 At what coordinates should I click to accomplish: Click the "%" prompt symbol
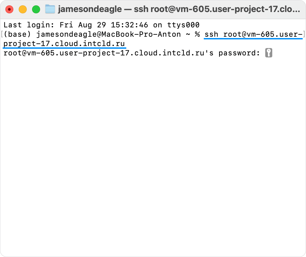click(197, 34)
